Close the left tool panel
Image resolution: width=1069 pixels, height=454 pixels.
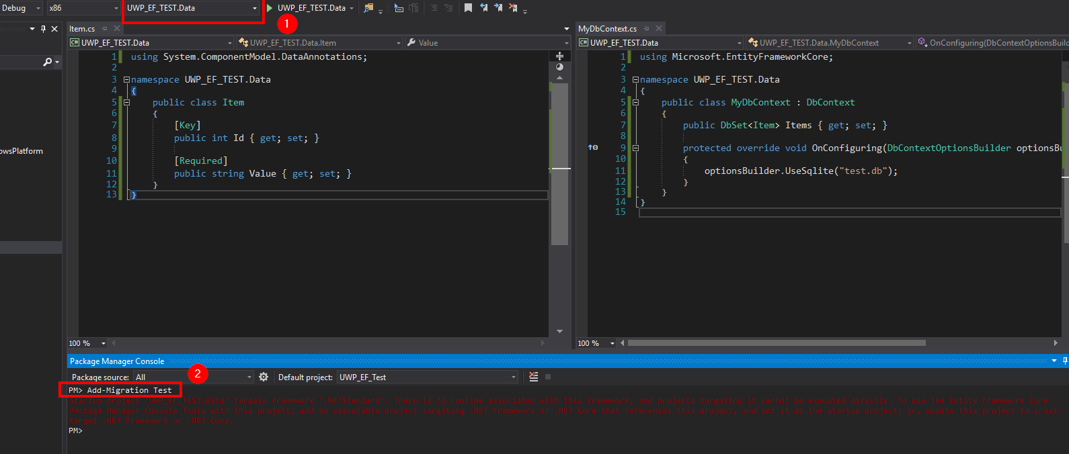[x=54, y=28]
